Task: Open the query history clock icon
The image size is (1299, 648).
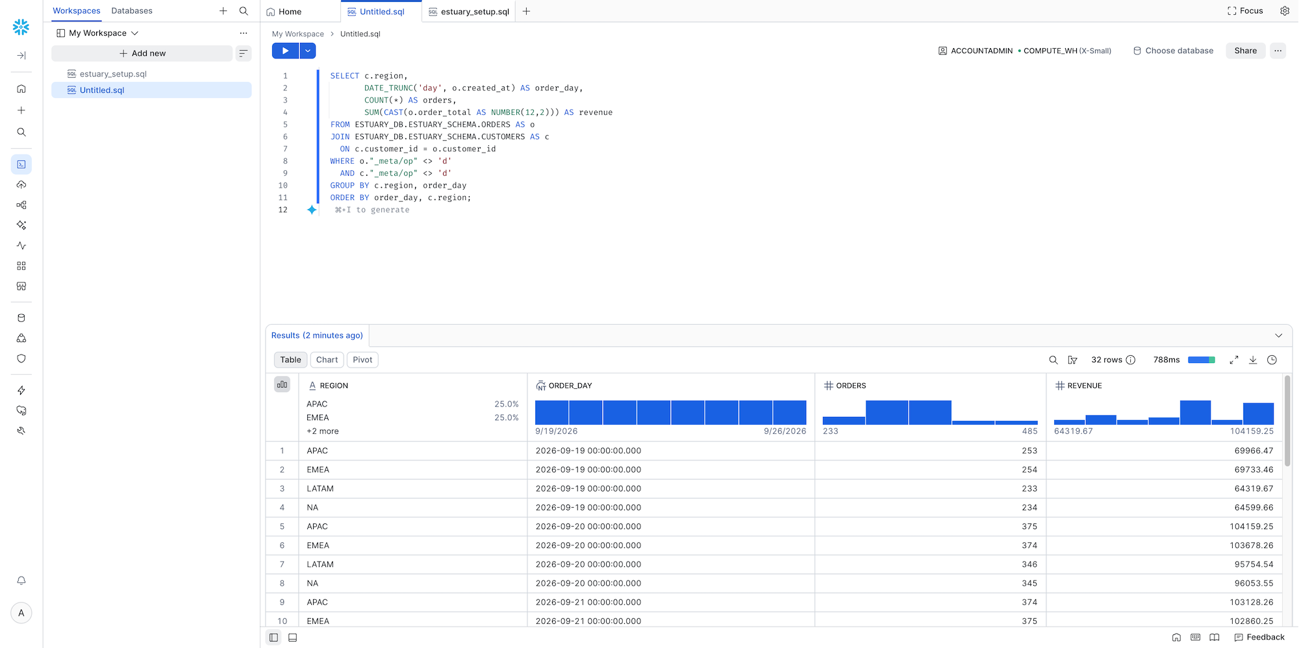Action: [1272, 360]
